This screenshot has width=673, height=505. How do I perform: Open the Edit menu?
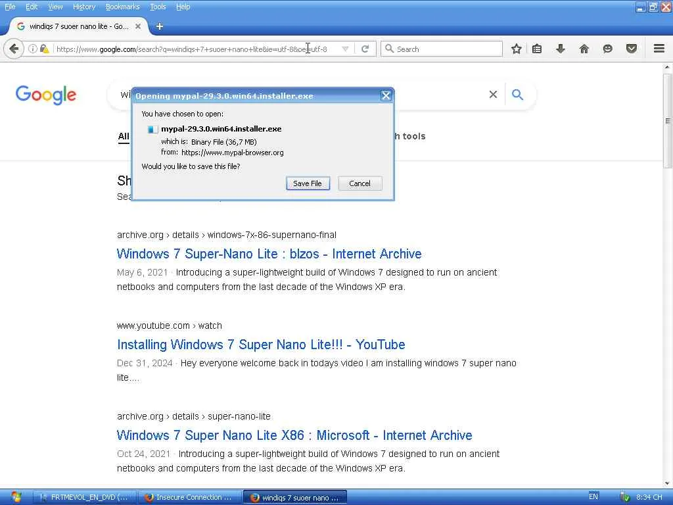[x=32, y=7]
